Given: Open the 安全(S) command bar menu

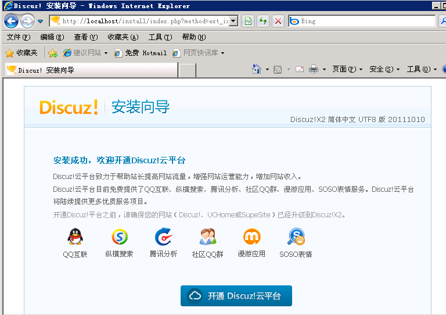Looking at the screenshot, I should pyautogui.click(x=384, y=69).
